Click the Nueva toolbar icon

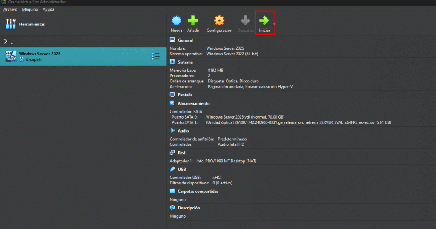(x=176, y=20)
